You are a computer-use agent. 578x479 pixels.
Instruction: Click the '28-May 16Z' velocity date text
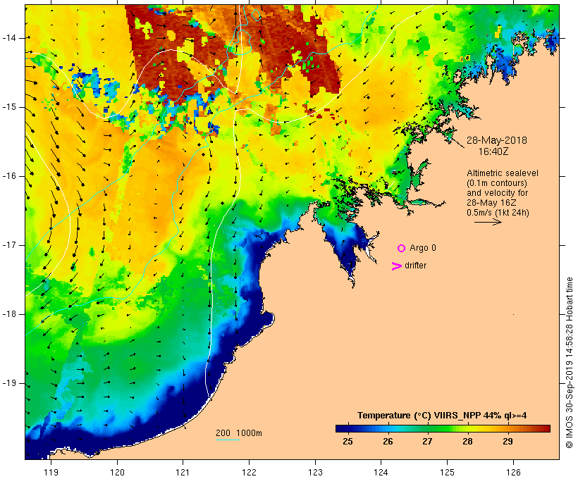coord(491,203)
